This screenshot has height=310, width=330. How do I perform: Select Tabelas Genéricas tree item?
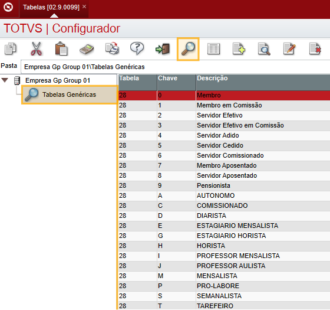(x=70, y=94)
